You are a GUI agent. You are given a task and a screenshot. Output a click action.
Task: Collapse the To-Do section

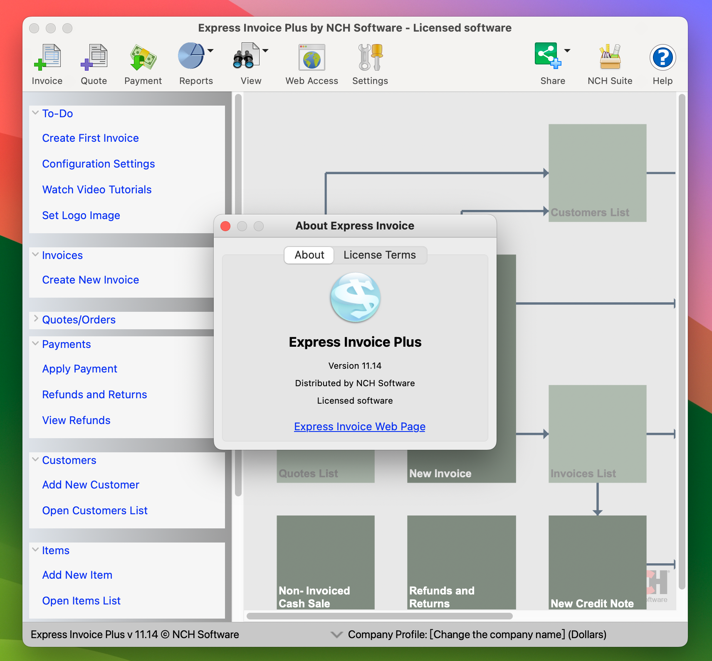[x=36, y=113]
